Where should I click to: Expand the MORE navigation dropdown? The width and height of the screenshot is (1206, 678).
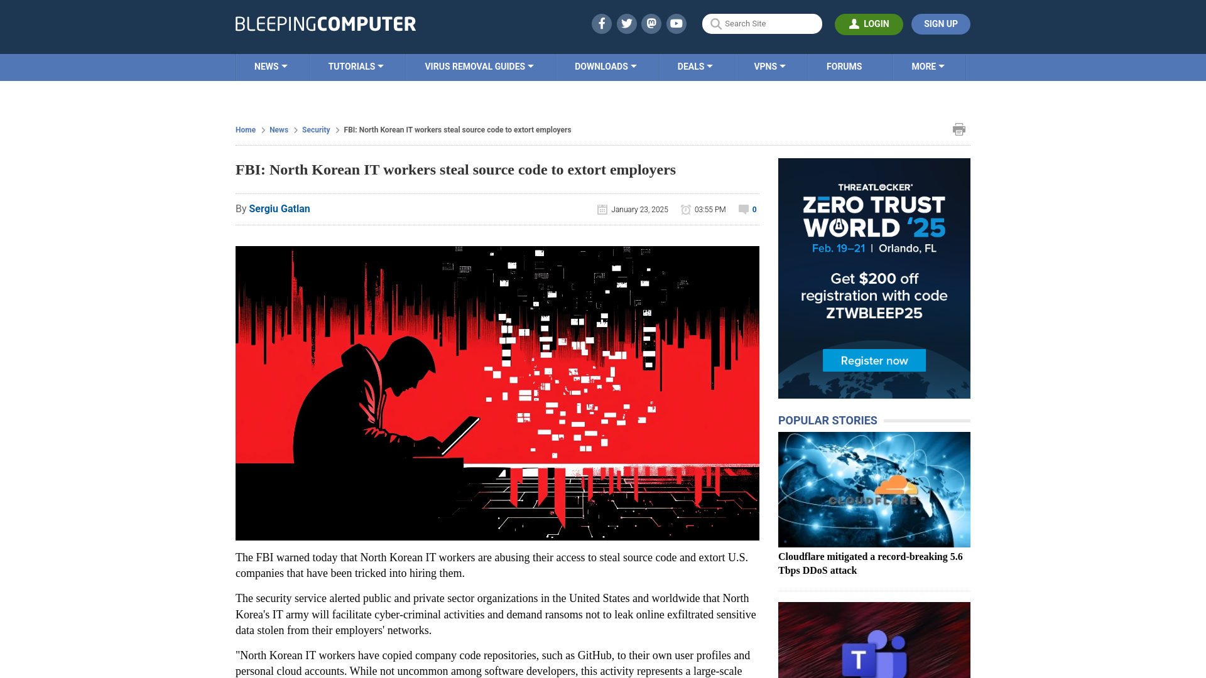click(928, 66)
